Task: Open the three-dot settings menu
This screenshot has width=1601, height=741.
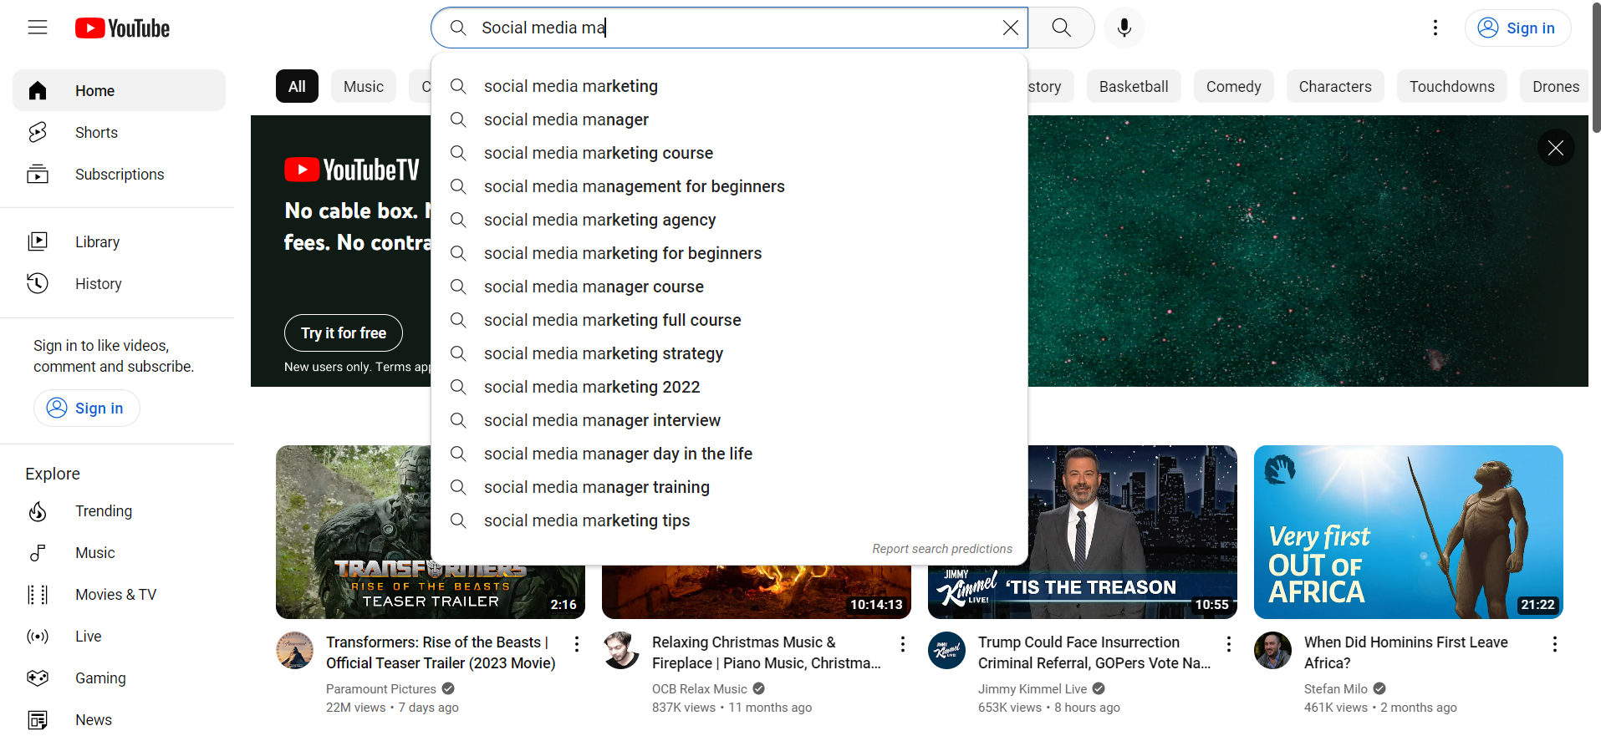Action: pos(1435,28)
